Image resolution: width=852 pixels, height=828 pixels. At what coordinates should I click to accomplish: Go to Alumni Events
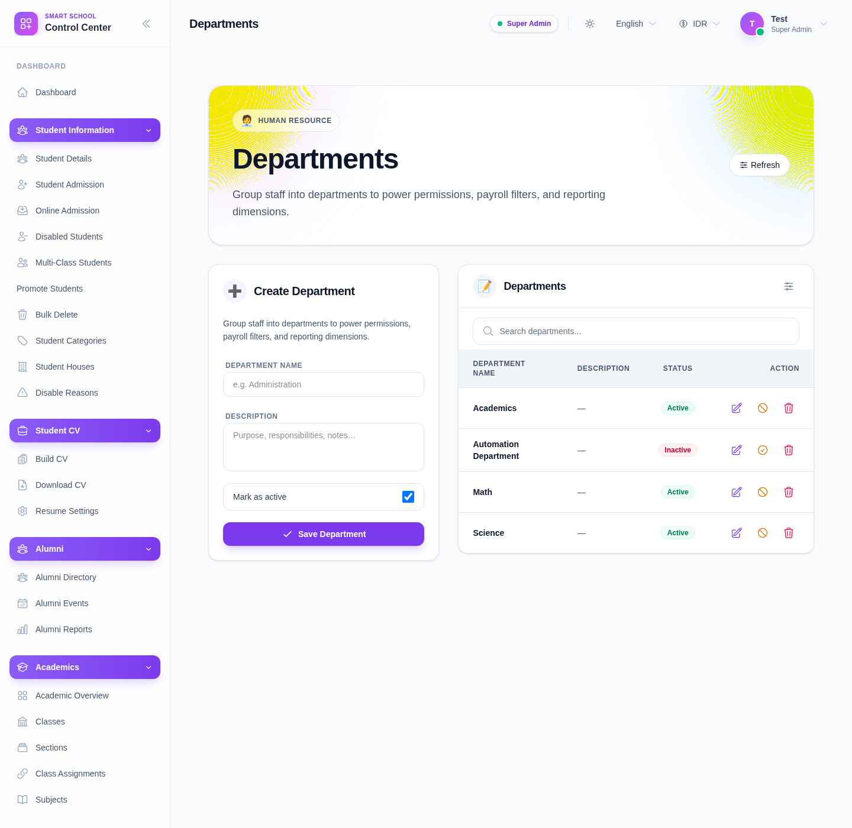tap(85, 603)
